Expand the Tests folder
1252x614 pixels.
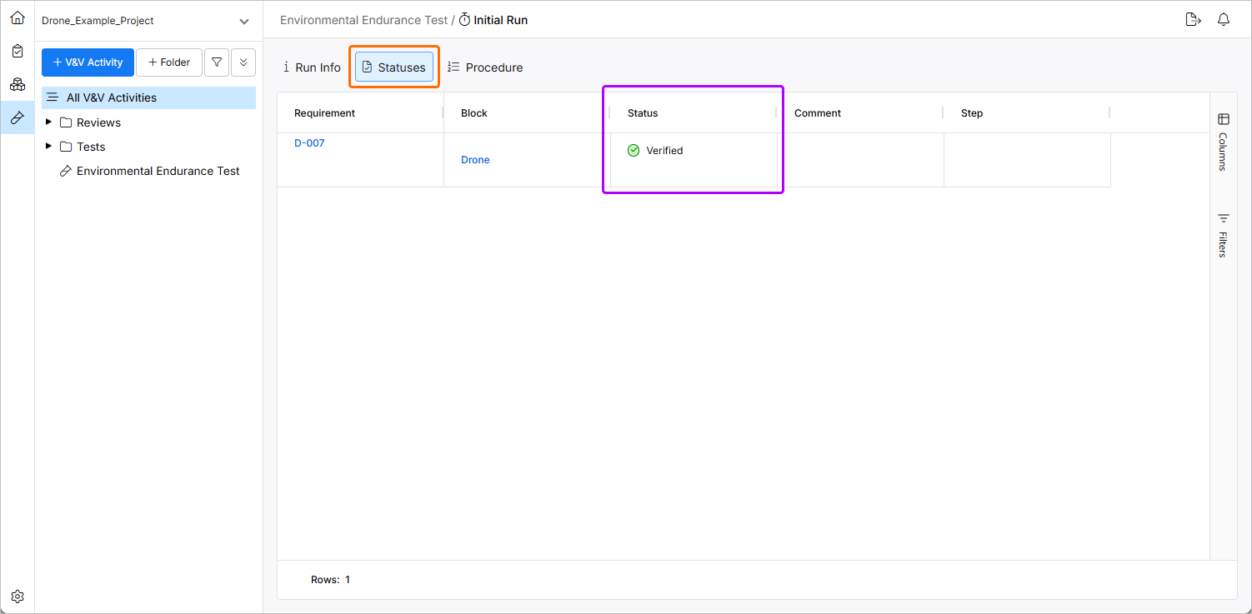(x=48, y=147)
